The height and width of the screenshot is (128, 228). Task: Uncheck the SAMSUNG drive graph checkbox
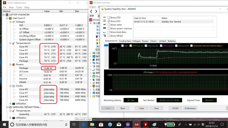tap(192, 46)
